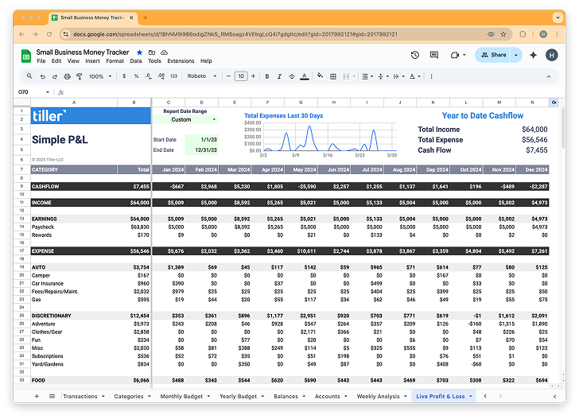Viewport: 579px width, 419px height.
Task: Open the File menu
Action: [x=41, y=61]
